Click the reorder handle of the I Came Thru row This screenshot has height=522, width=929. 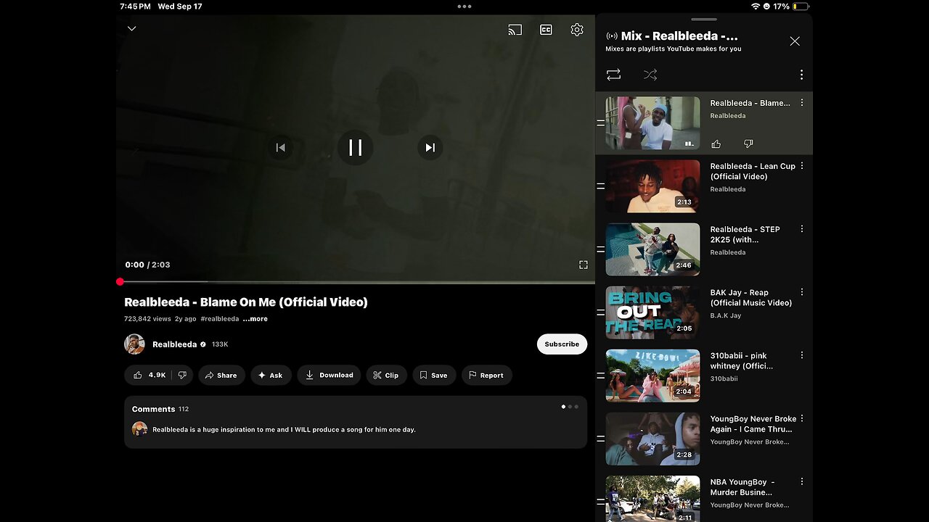pyautogui.click(x=600, y=439)
